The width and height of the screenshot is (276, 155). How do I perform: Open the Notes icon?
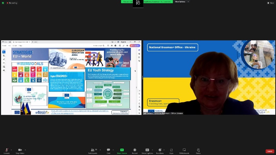198,150
